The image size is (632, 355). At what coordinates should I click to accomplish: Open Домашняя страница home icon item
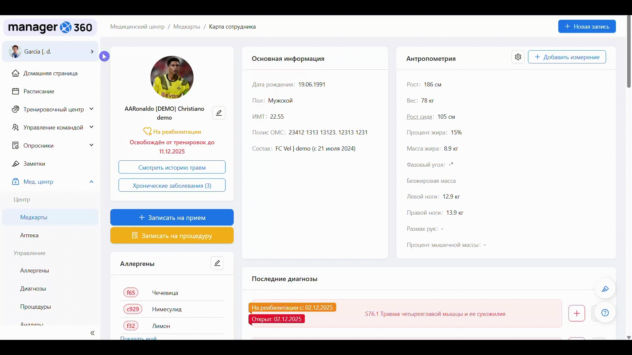(50, 73)
